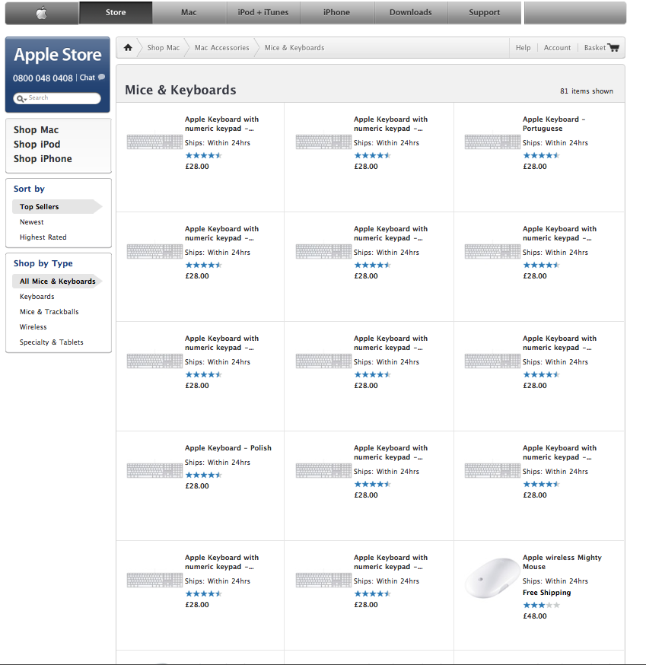Click the Apple Keyboard Polish keyboard image
The width and height of the screenshot is (646, 665).
[154, 470]
